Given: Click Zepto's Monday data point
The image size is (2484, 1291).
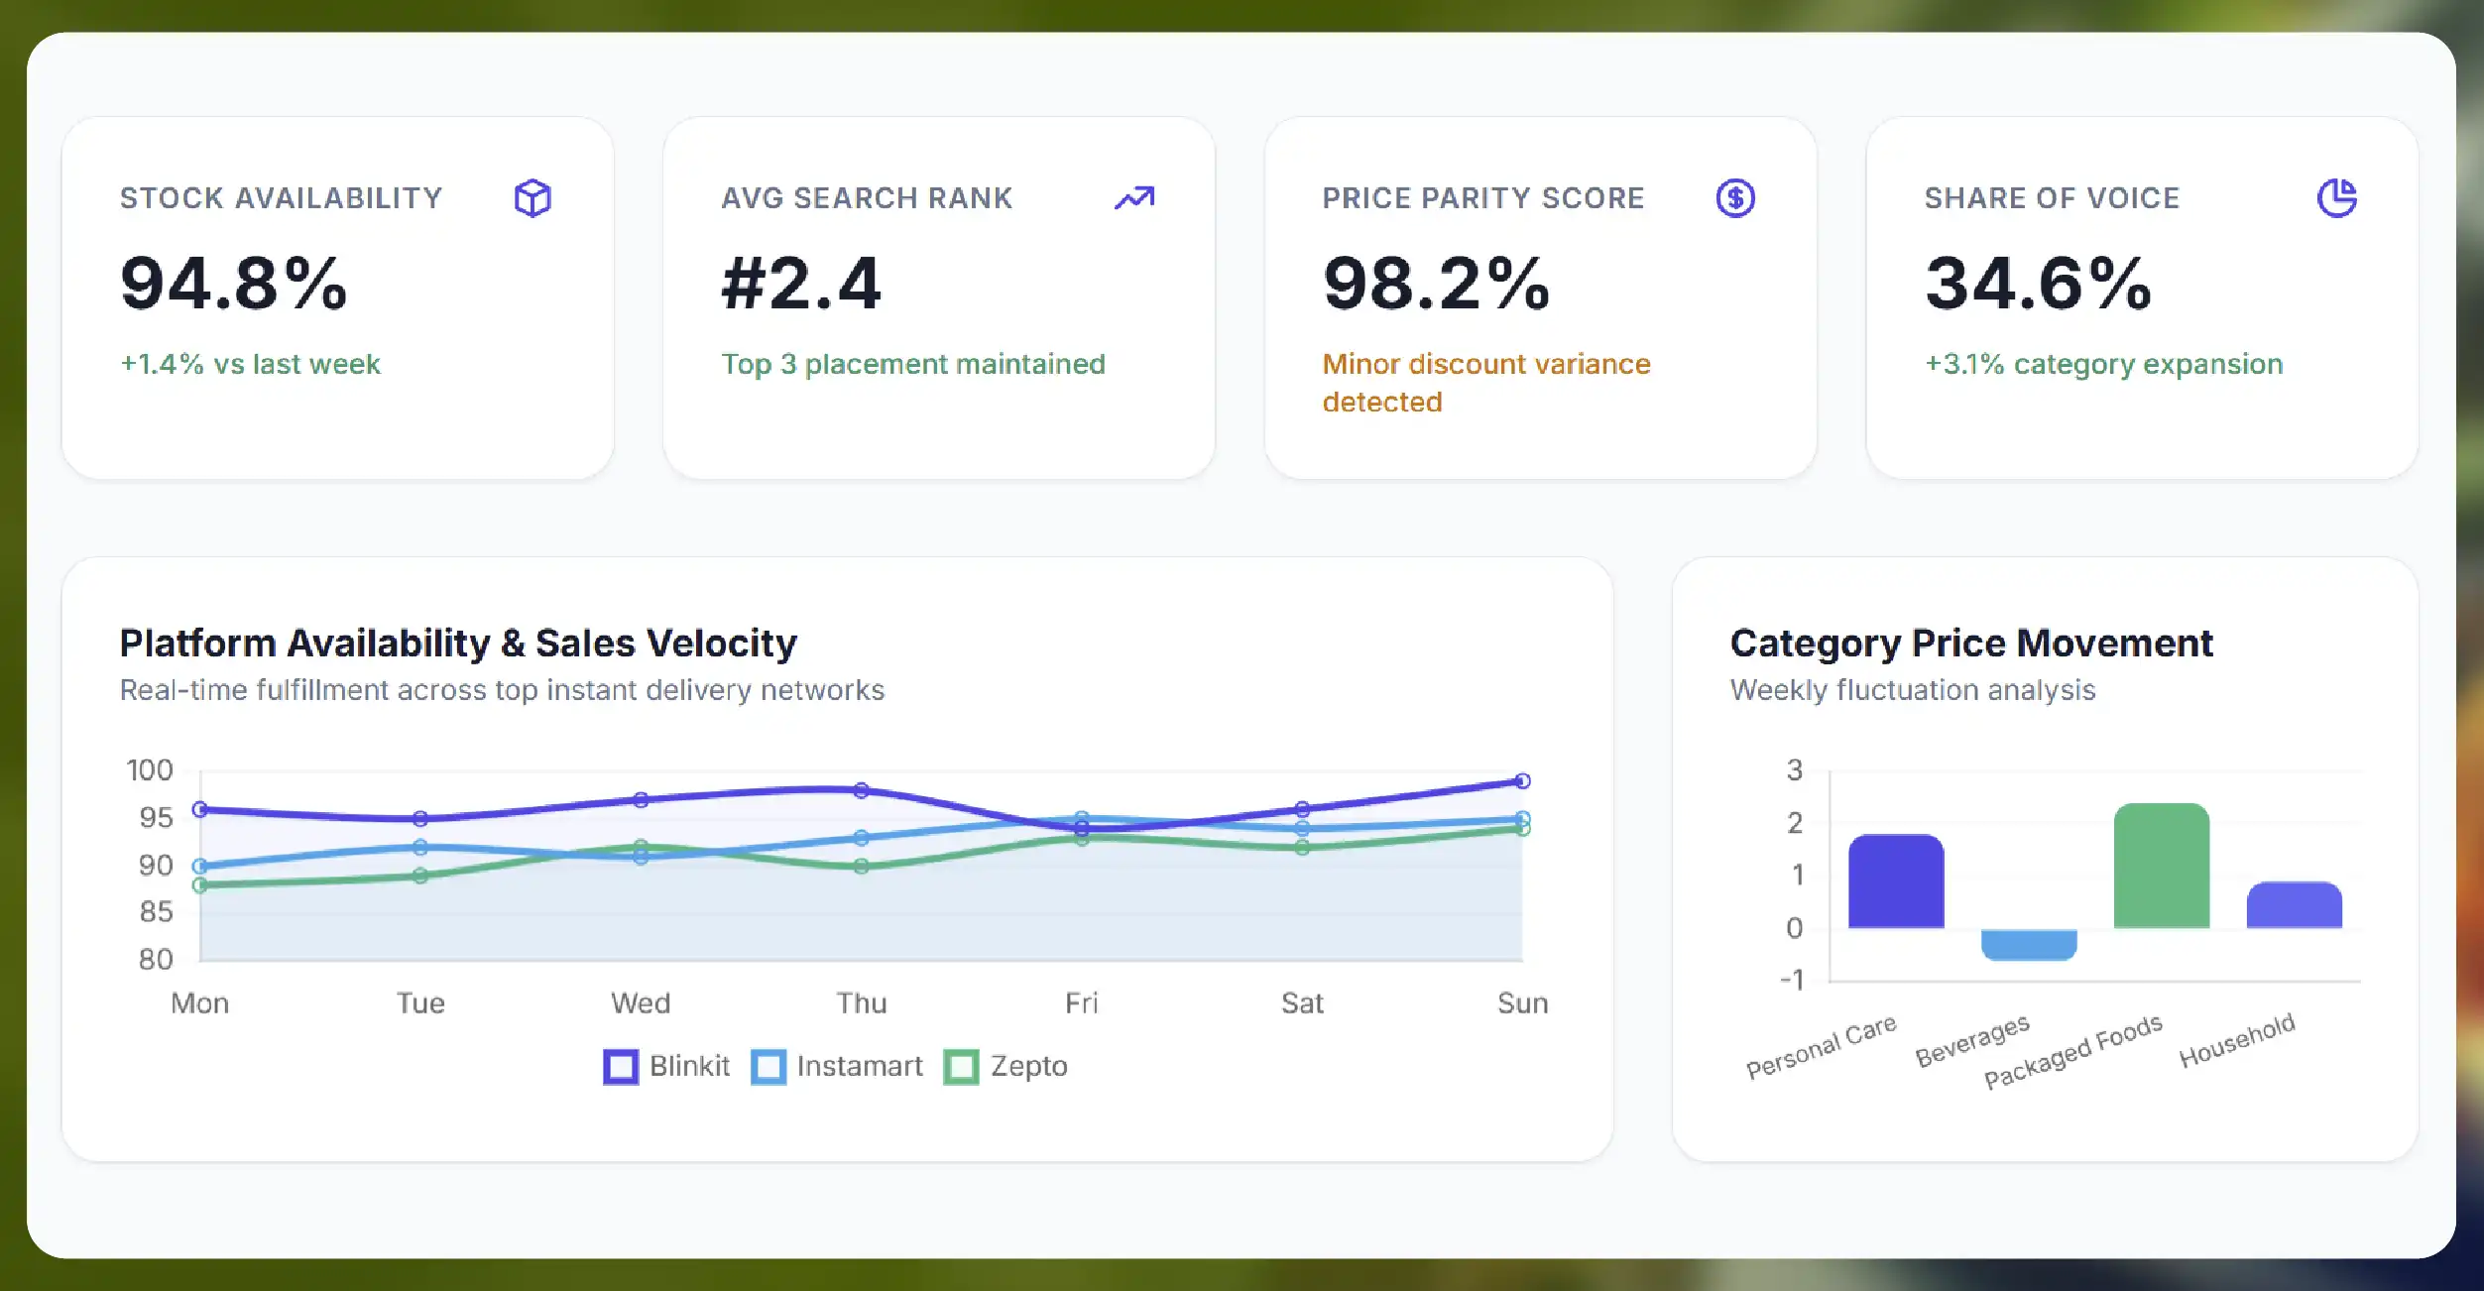Looking at the screenshot, I should [x=200, y=884].
